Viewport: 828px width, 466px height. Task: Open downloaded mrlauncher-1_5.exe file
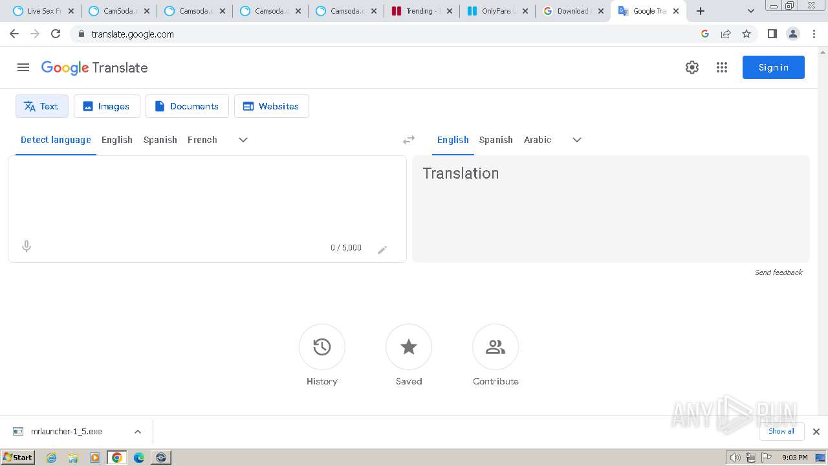pyautogui.click(x=66, y=431)
